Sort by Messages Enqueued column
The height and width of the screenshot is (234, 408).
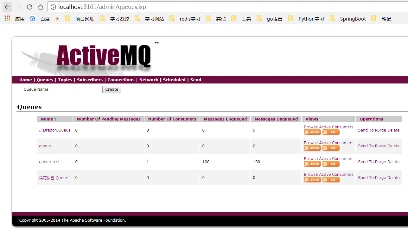(x=225, y=119)
